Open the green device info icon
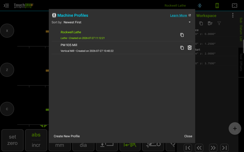This screenshot has height=152, width=244. coord(217,5)
